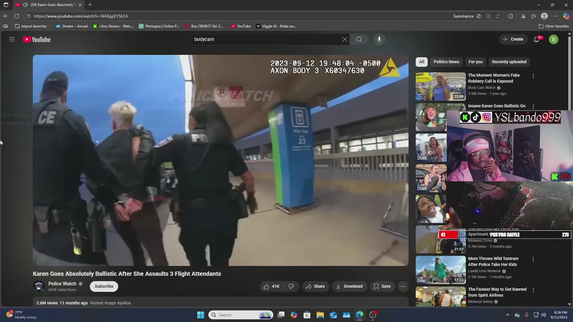Share the video

coord(315,286)
